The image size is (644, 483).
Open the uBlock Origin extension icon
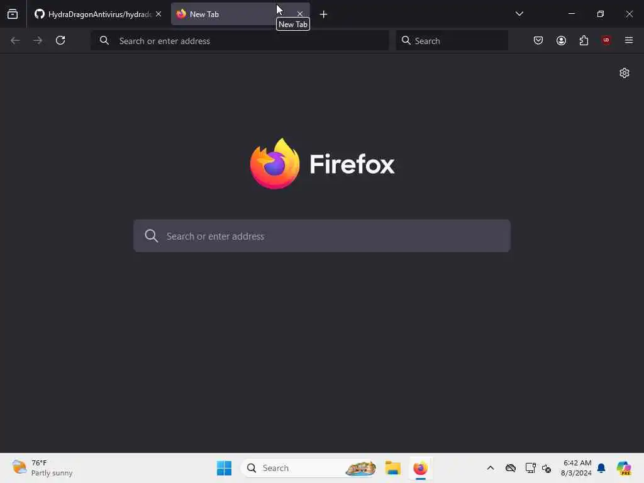pos(606,40)
